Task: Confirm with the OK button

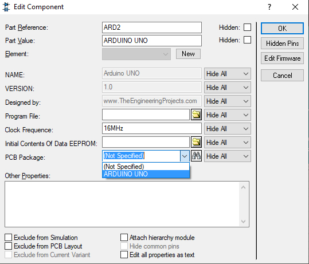Action: pyautogui.click(x=282, y=29)
